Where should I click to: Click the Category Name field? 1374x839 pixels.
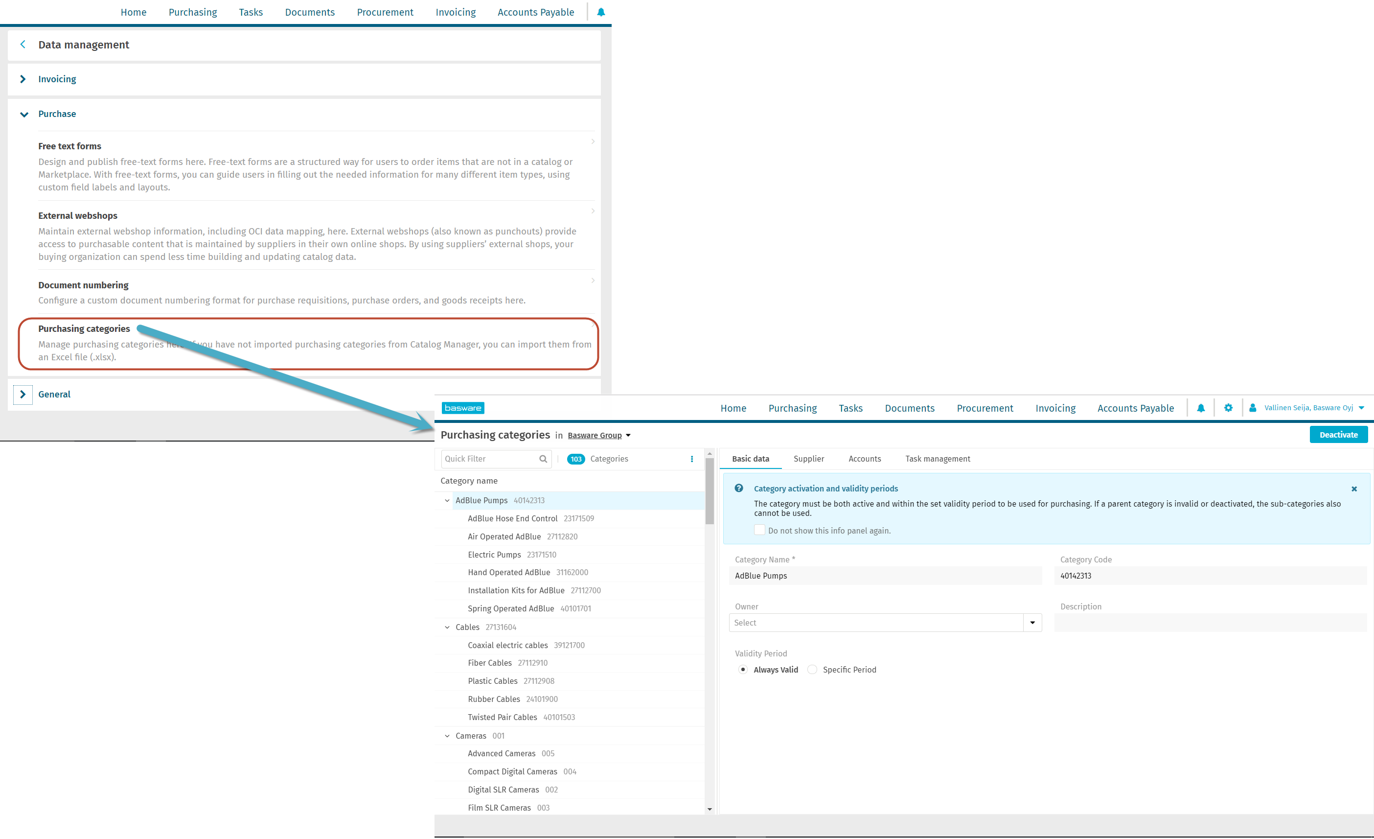(x=885, y=576)
